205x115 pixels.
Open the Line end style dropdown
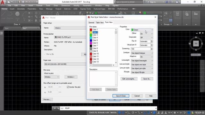click(x=142, y=65)
